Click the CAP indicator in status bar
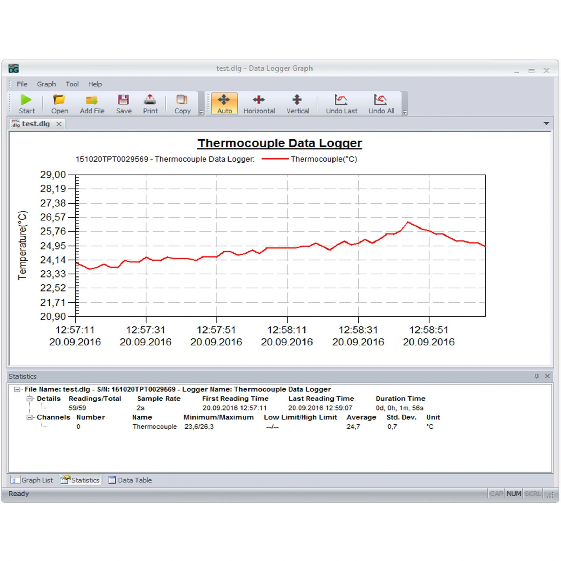This screenshot has height=561, width=561. [496, 494]
